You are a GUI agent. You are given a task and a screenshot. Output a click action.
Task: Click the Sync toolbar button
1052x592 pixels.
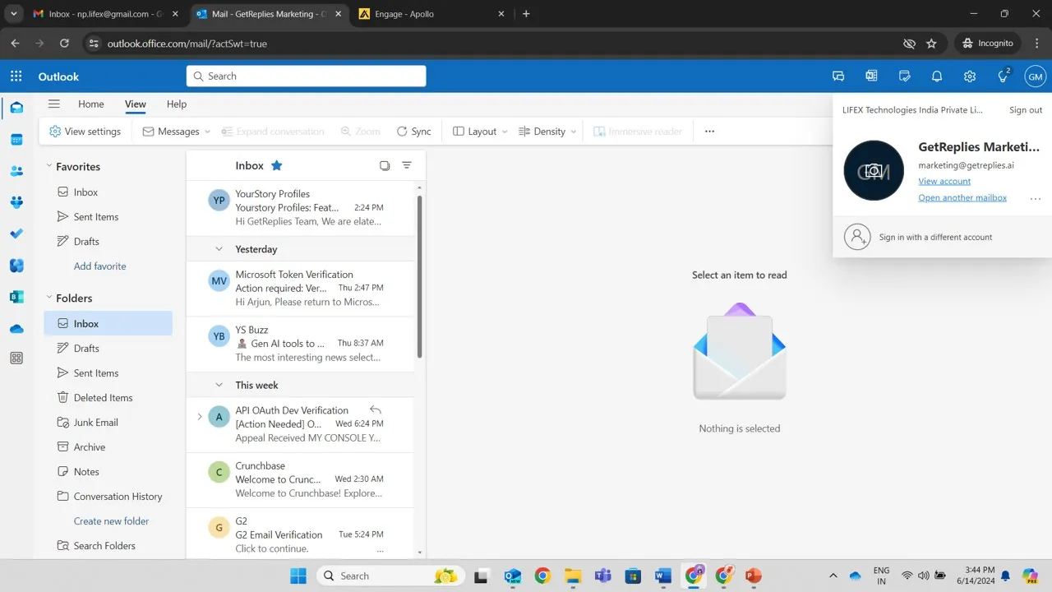click(x=413, y=132)
